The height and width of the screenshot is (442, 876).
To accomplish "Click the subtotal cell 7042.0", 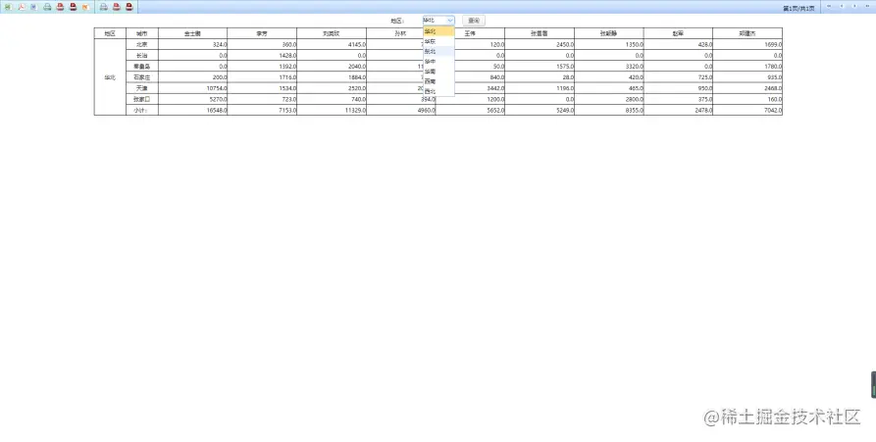I will [747, 110].
